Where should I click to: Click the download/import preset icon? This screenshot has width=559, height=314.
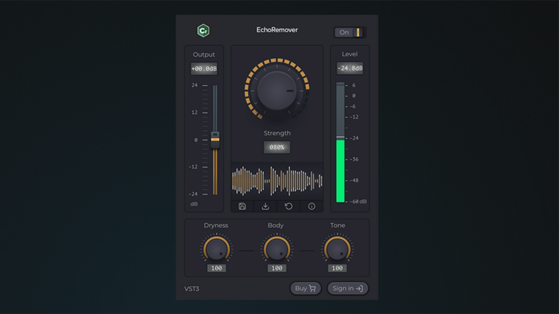pyautogui.click(x=265, y=206)
